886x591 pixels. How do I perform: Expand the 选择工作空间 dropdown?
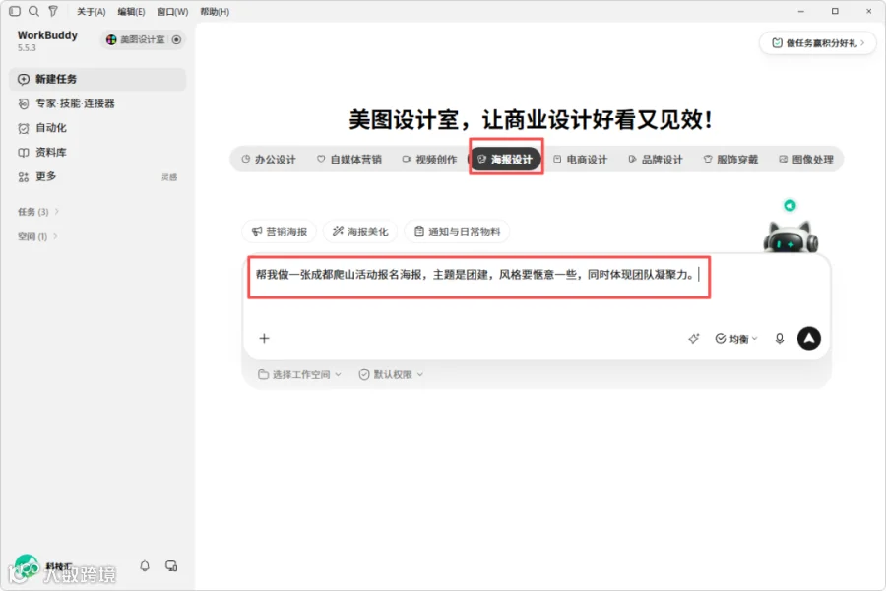(x=299, y=374)
